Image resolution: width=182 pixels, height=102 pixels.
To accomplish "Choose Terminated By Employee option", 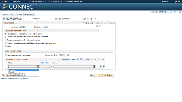I will click(x=24, y=74).
